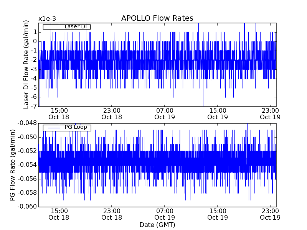The height and width of the screenshot is (230, 307).
Task: Click top plot's 23:00 Oct 18 label
Action: click(x=112, y=114)
